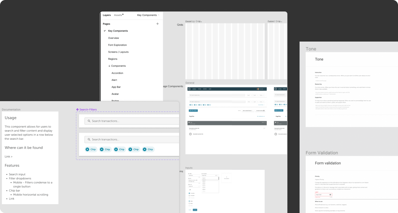Click the grid icon next to Vertical Listings control
This screenshot has height=213, width=398.
264,111
